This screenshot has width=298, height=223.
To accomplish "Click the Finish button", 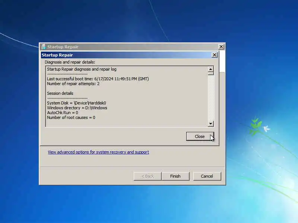I will click(x=175, y=176).
